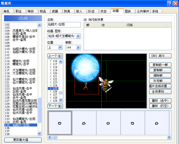Open the 武器 tab
The height and width of the screenshot is (144, 179).
56,11
